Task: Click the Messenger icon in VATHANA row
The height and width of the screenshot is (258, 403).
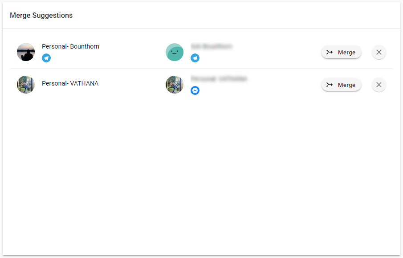Action: tap(195, 90)
